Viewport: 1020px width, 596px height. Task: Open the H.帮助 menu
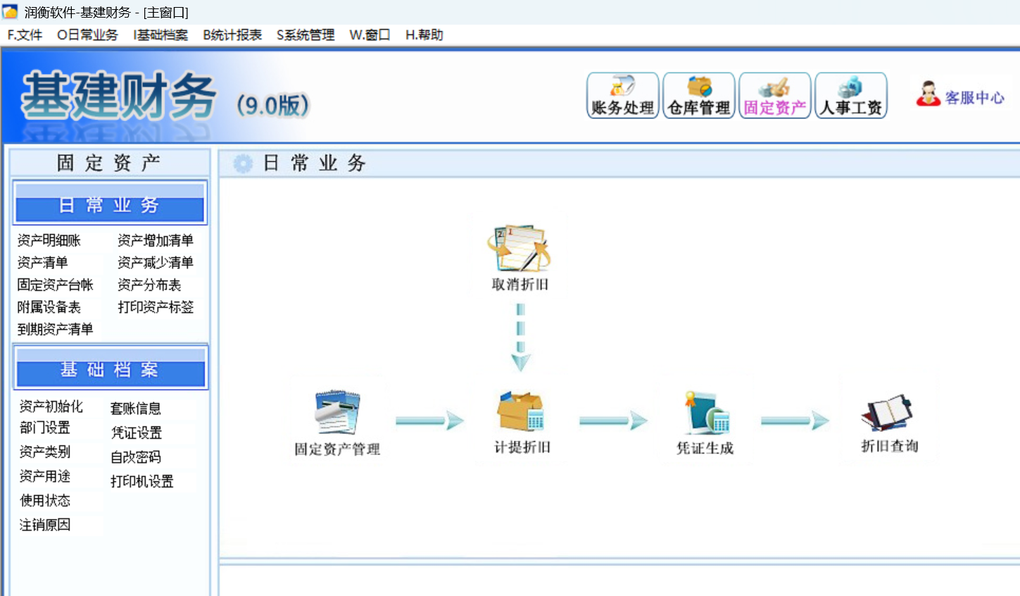pos(424,35)
